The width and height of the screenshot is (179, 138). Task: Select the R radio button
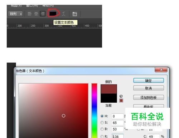point(102,136)
